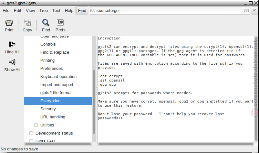
Task: Open Prefs from the toolbar icon
Action: coord(60,23)
